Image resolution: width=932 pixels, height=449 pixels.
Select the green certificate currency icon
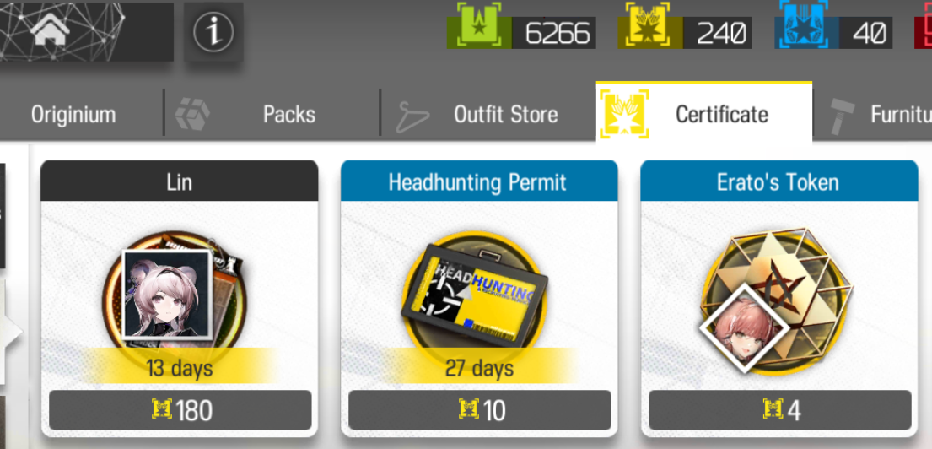click(478, 27)
